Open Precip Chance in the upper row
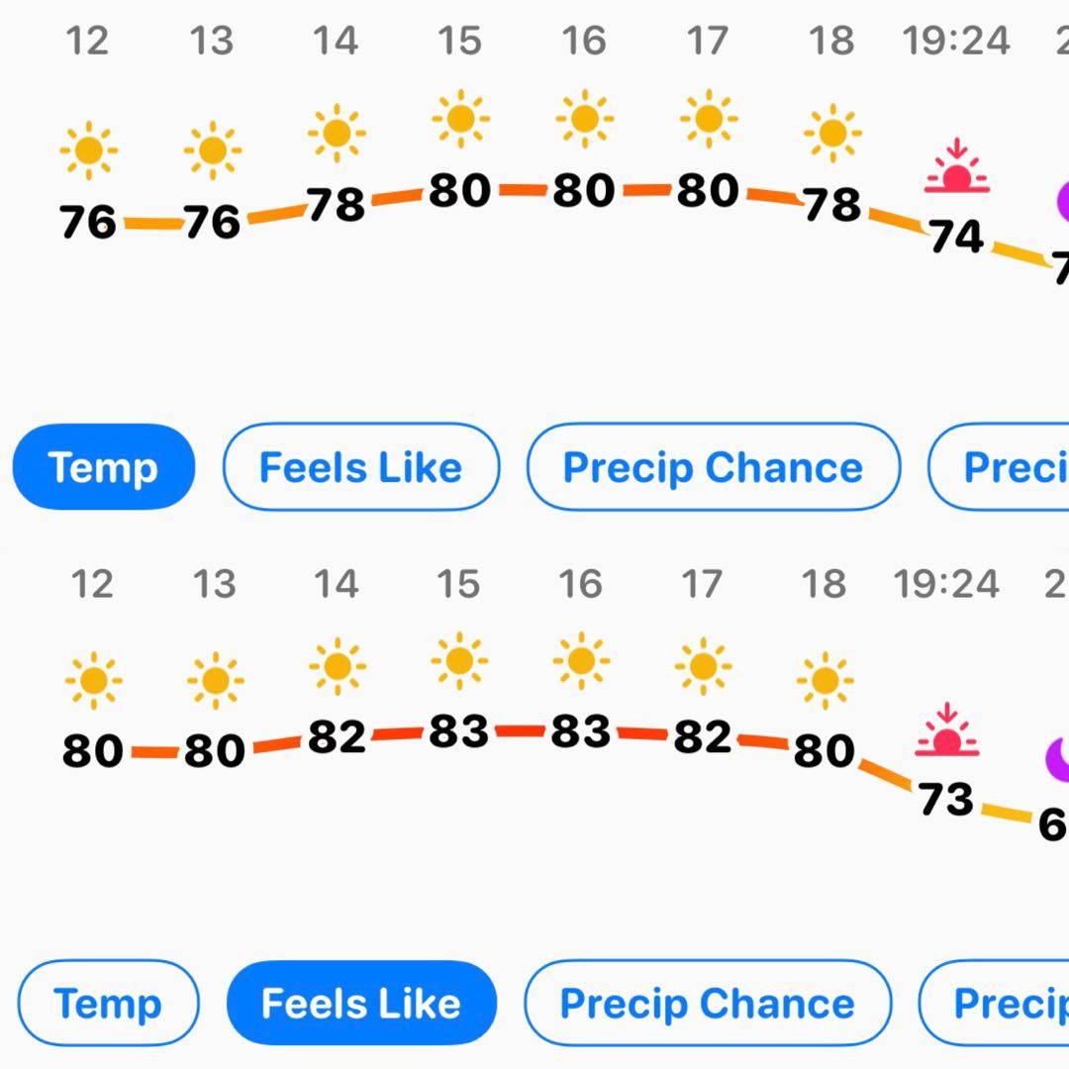The height and width of the screenshot is (1069, 1069). (x=713, y=467)
